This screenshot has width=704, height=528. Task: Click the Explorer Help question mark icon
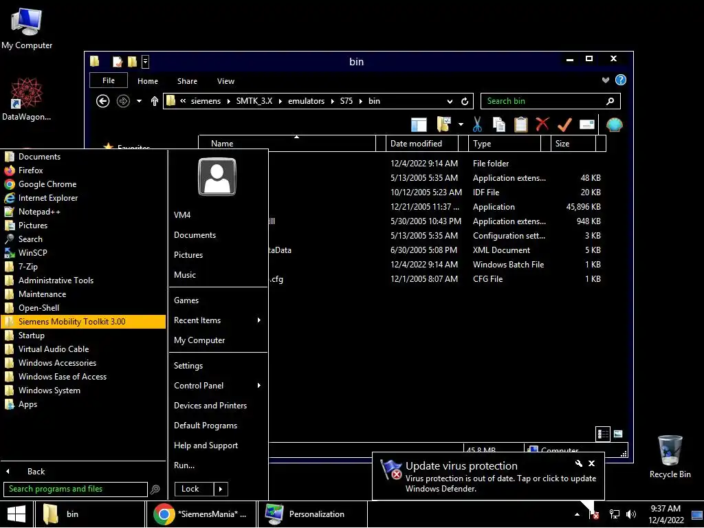pos(621,80)
